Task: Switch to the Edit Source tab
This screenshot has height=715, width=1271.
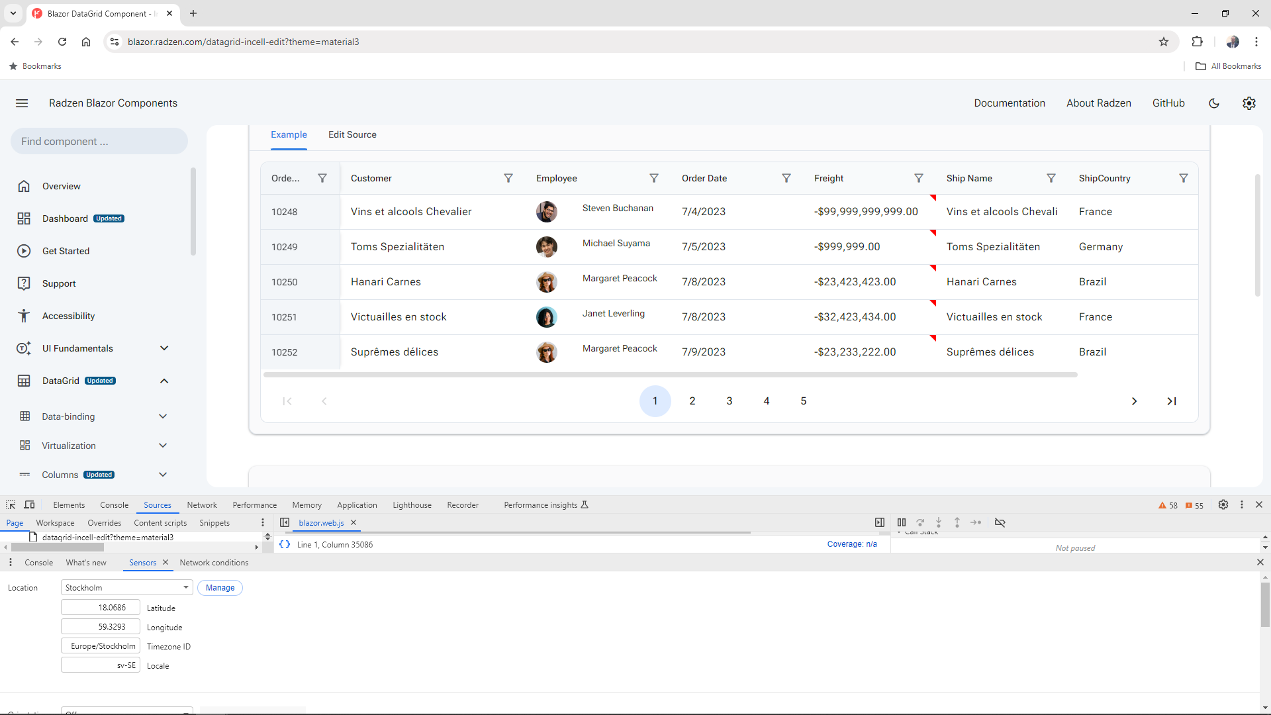Action: click(352, 135)
